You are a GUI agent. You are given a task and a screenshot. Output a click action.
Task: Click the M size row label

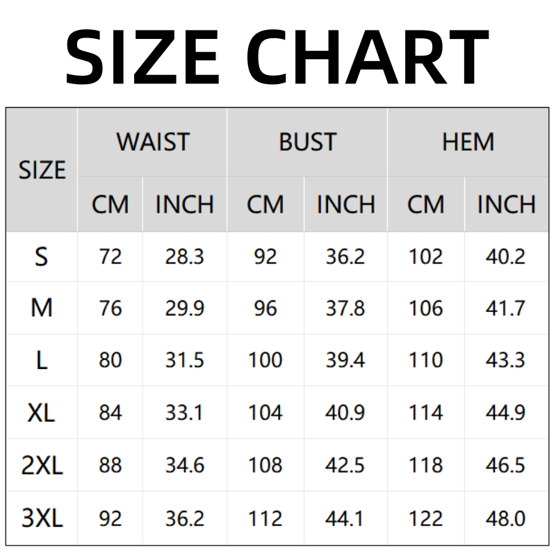pos(42,308)
